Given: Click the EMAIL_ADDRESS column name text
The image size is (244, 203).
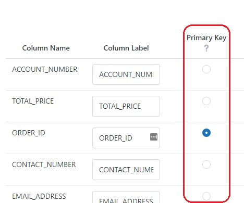Looking at the screenshot, I should (x=39, y=196).
